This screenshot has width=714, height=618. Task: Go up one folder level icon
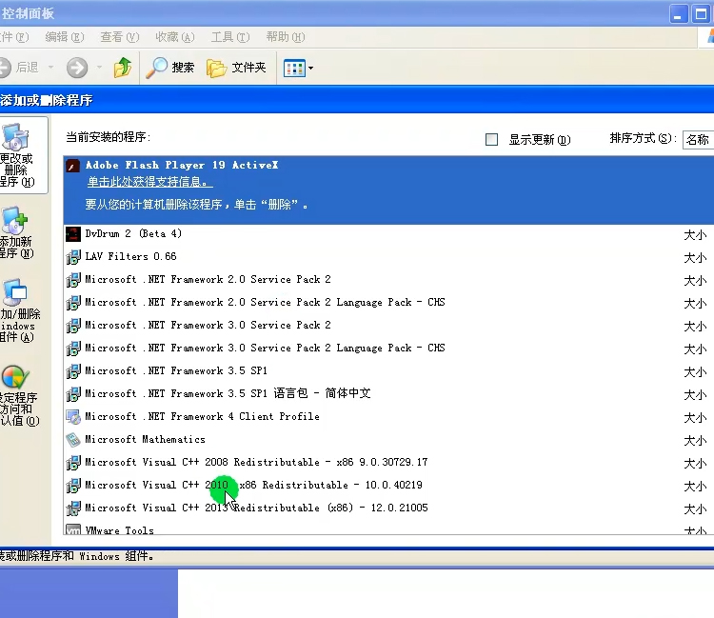pyautogui.click(x=123, y=68)
